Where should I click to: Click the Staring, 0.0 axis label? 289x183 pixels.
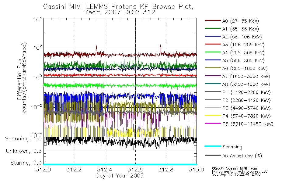(26, 163)
